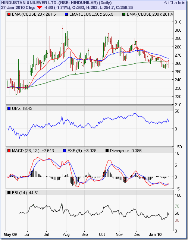Click the blue OBV legend swatch
The width and height of the screenshot is (188, 240).
(9, 108)
